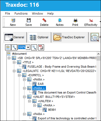Select the '9E991' text row
Viewport: 101px width, 121px height.
tap(52, 110)
